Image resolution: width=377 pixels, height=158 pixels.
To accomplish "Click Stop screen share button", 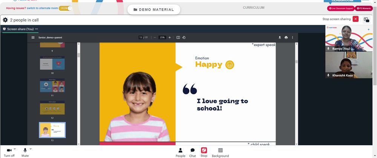I will coord(204,152).
